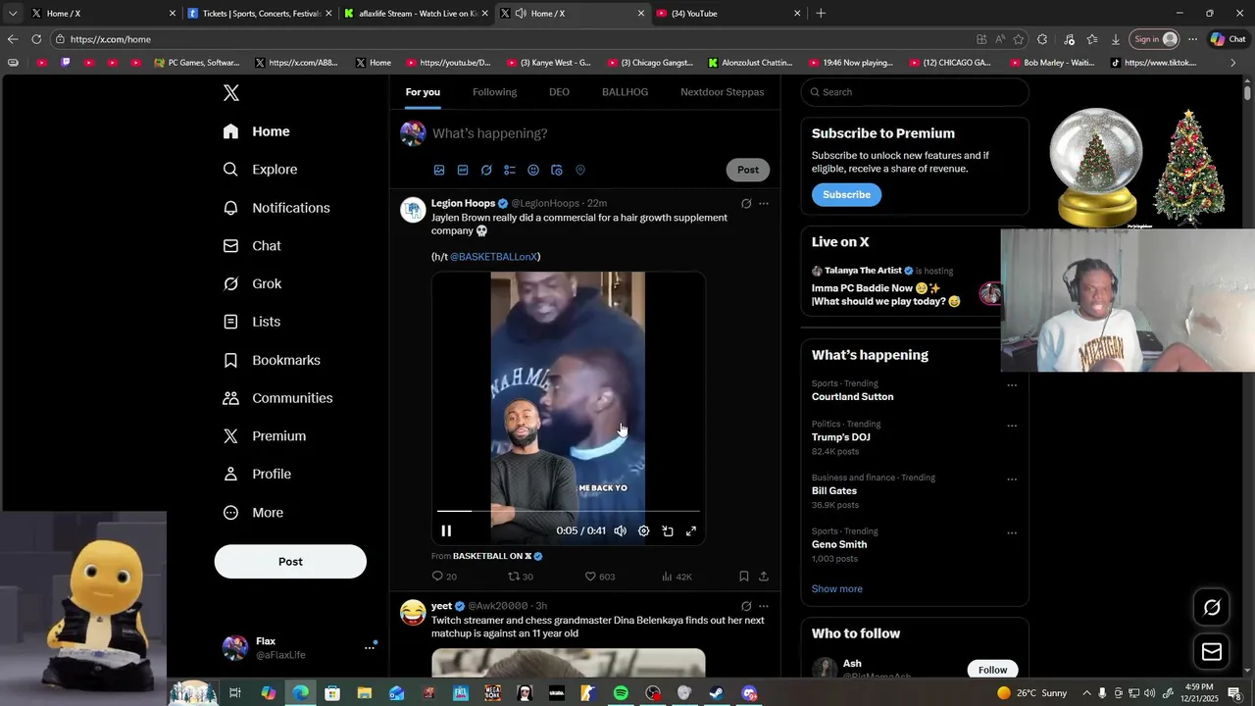This screenshot has width=1255, height=706.
Task: Open floating Grok button bottom right
Action: coord(1212,608)
